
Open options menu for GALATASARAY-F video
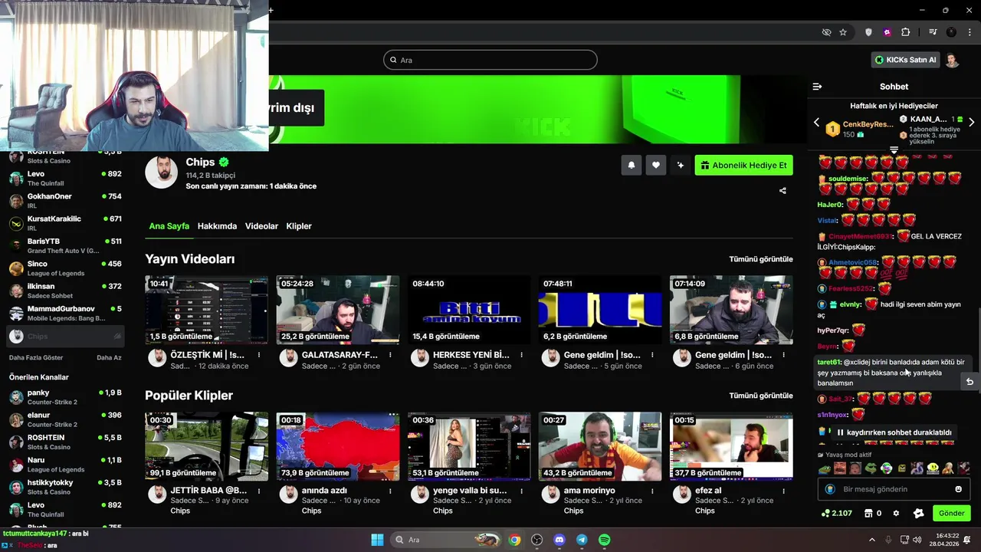pos(390,355)
